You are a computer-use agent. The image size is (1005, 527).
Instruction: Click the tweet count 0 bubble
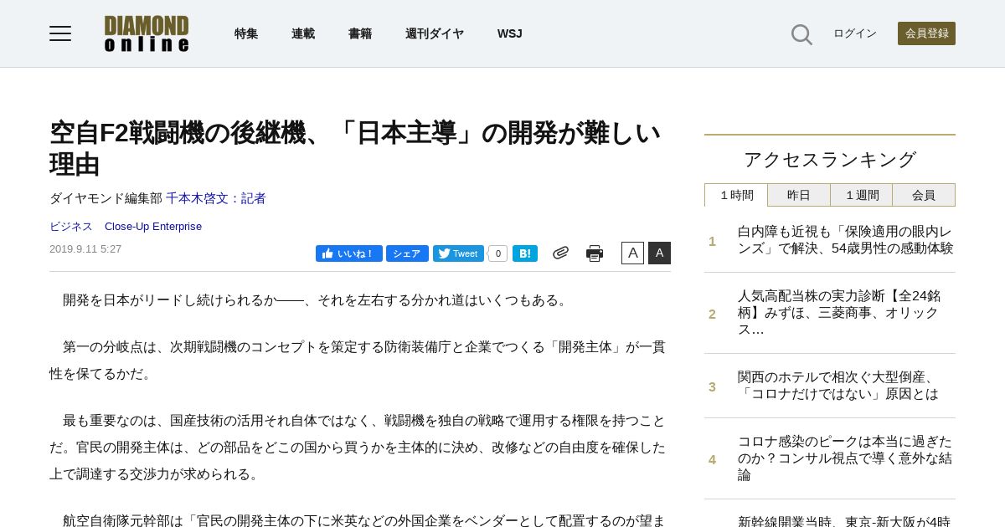[498, 253]
